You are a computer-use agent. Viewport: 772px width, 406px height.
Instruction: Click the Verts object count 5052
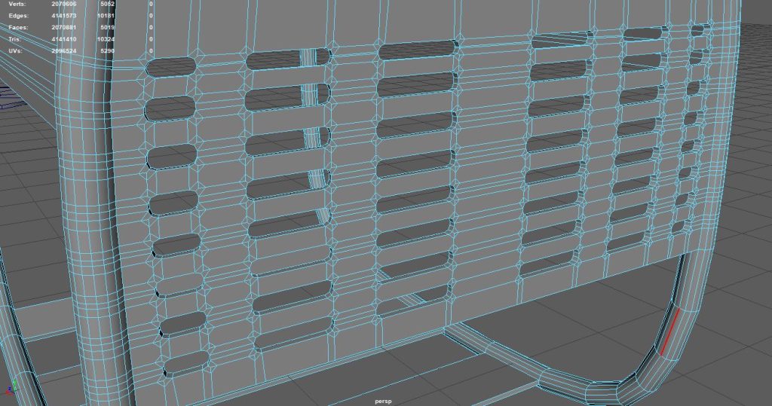click(107, 4)
